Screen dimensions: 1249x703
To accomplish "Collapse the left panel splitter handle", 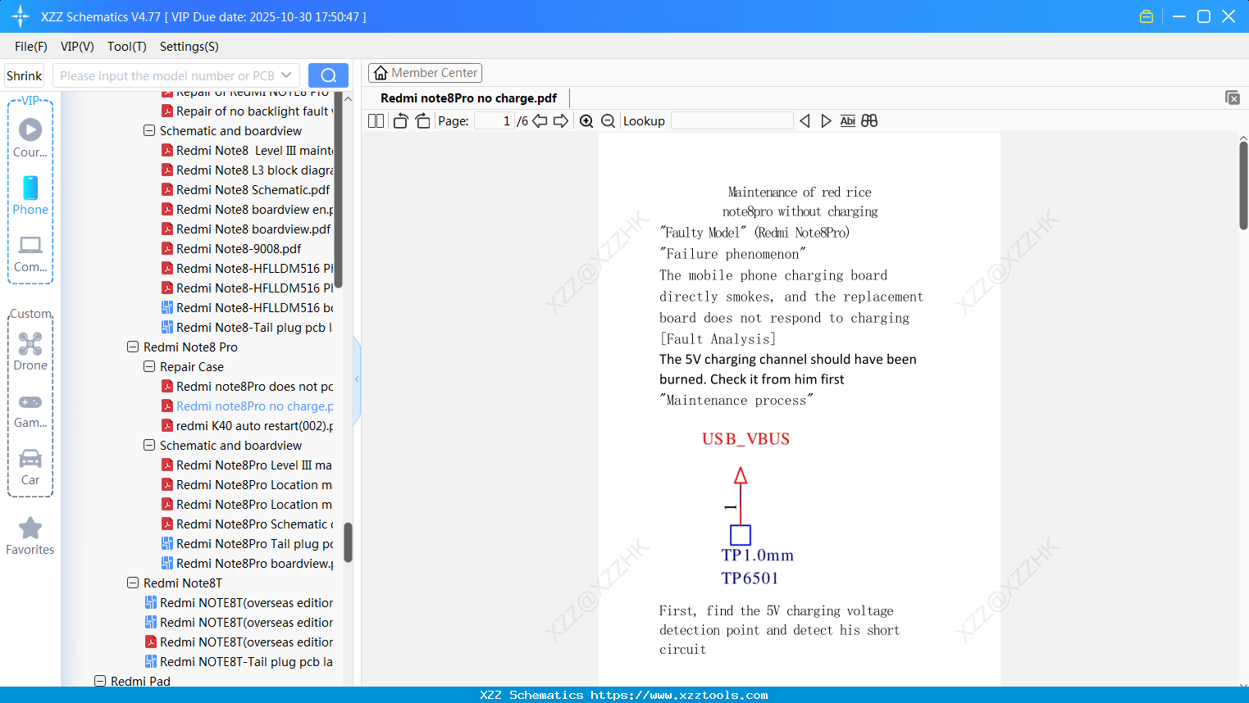I will pos(357,379).
